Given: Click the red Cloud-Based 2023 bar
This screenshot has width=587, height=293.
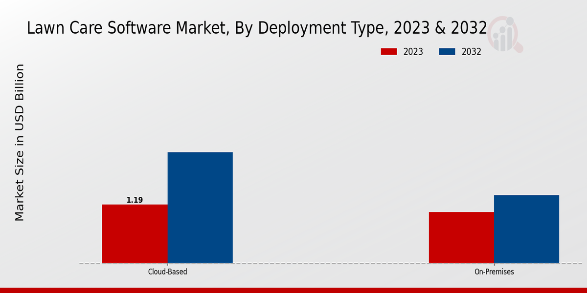Looking at the screenshot, I should click(x=135, y=233).
